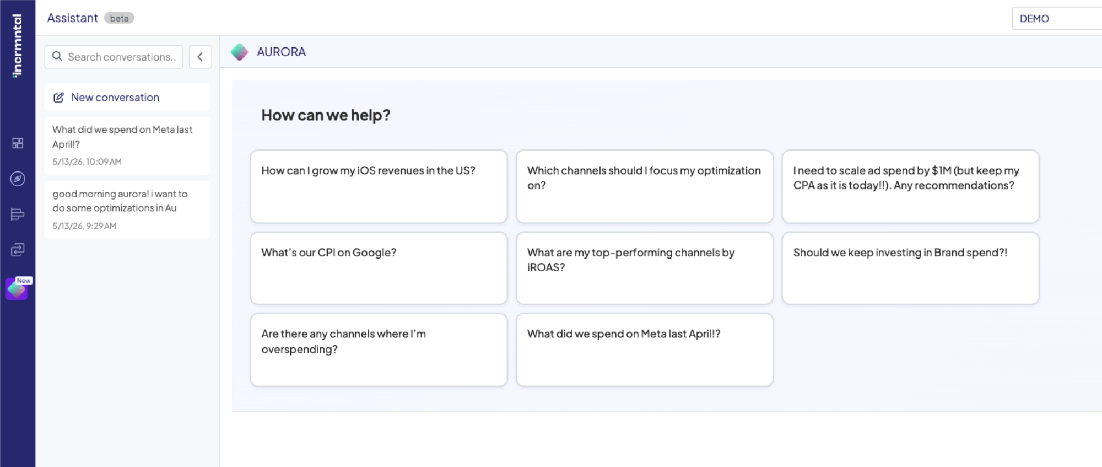
Task: Open the DEMO account dropdown
Action: tap(1057, 18)
